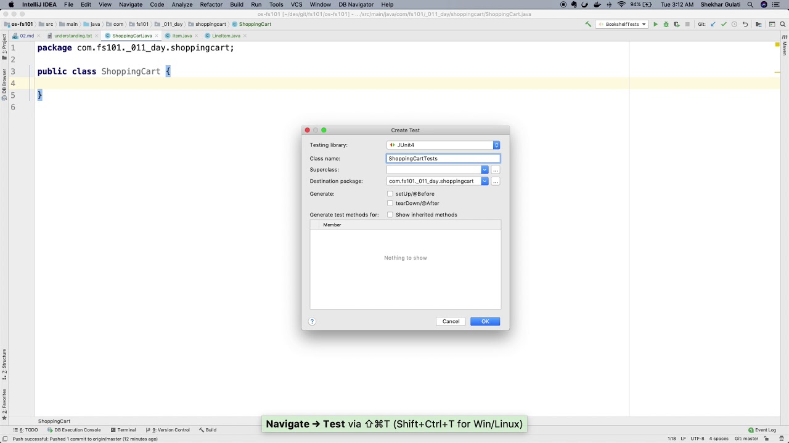Viewport: 789px width, 443px height.
Task: Run BookshelfTests with the green play icon
Action: 655,25
